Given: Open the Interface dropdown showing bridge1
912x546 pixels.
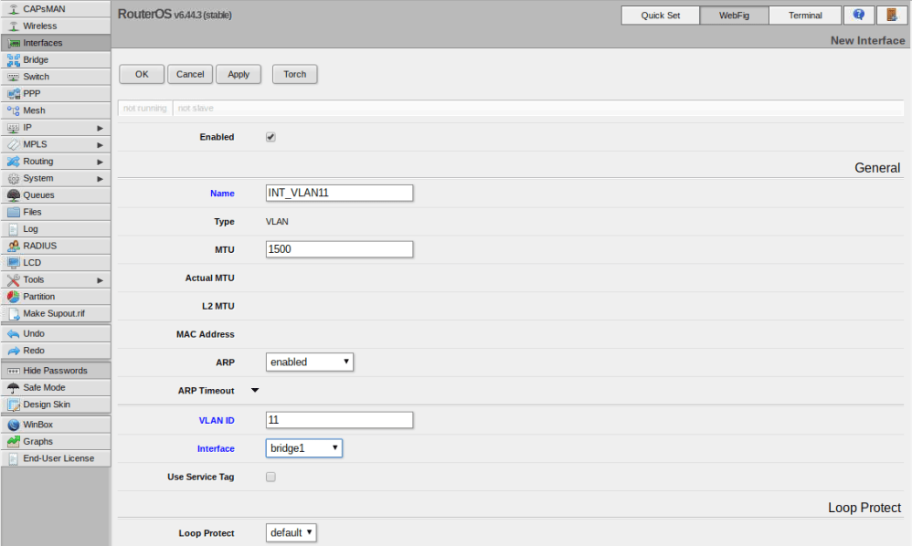Looking at the screenshot, I should pos(303,447).
